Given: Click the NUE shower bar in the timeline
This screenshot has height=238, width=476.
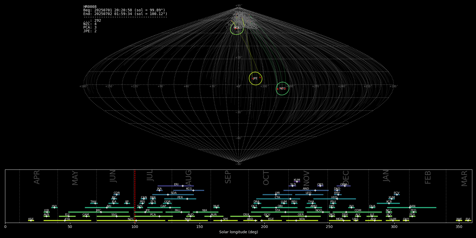Looking at the screenshot, I should 217,208.
